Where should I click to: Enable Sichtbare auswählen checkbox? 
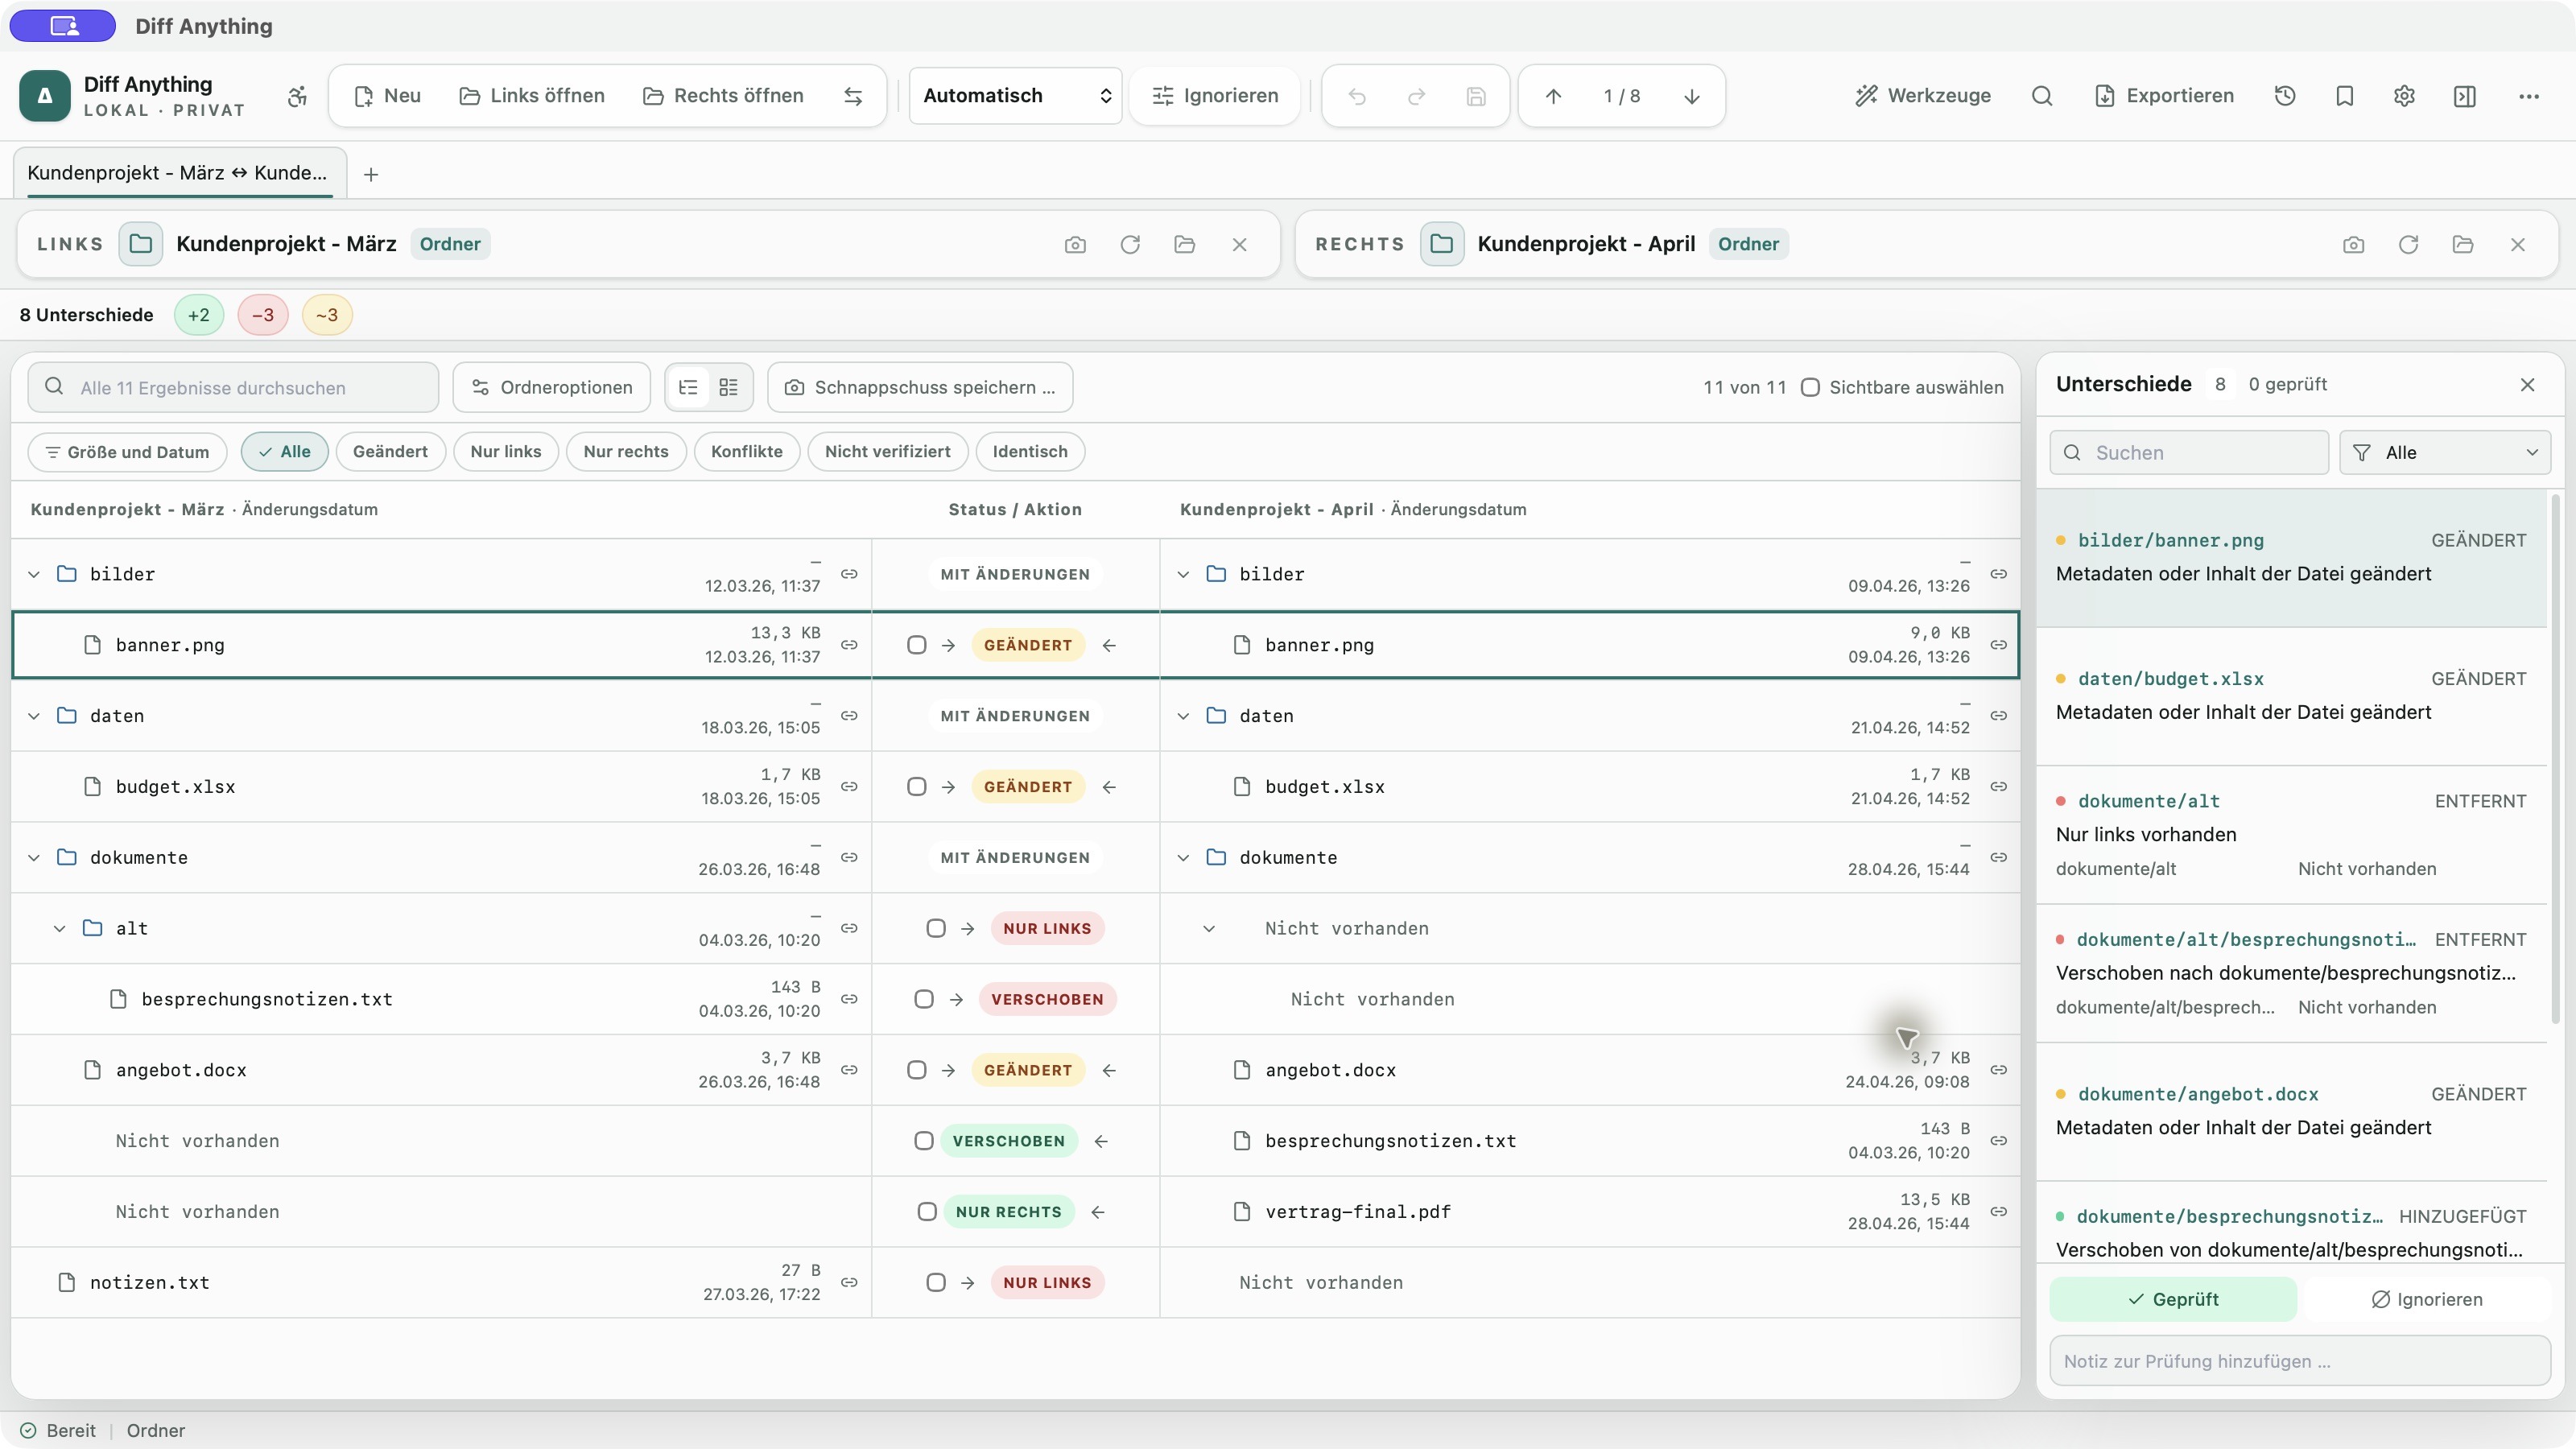pyautogui.click(x=1810, y=387)
